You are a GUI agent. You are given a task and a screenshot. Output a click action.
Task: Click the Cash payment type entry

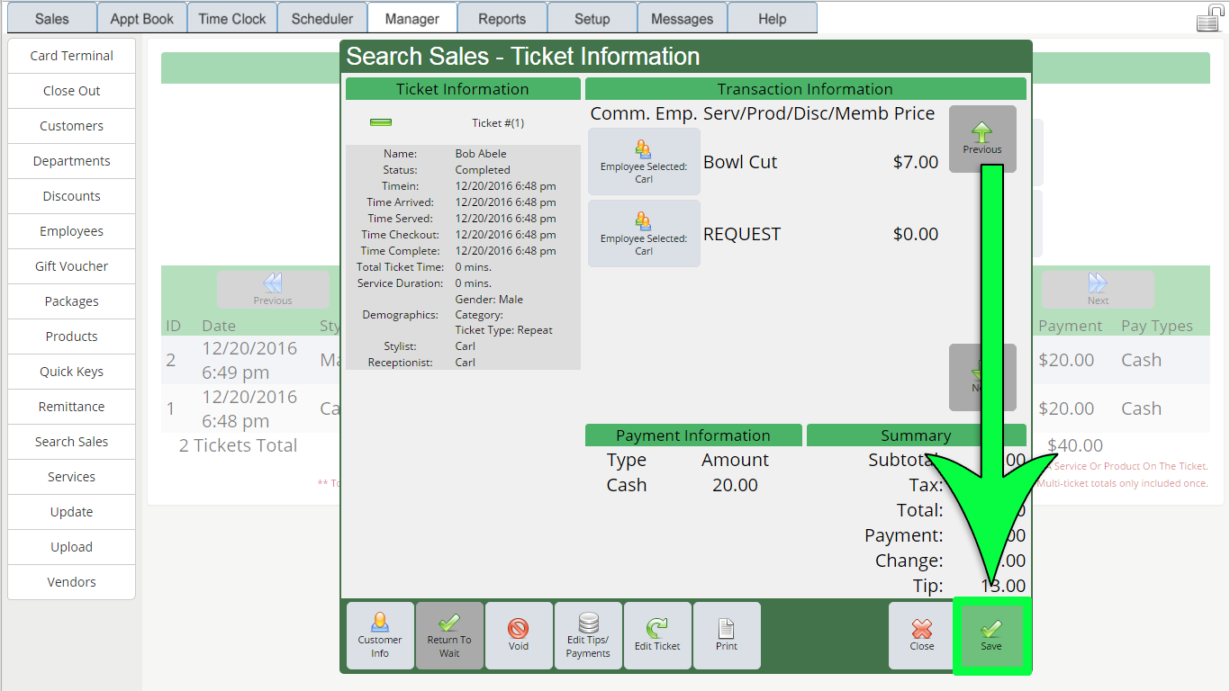click(627, 485)
